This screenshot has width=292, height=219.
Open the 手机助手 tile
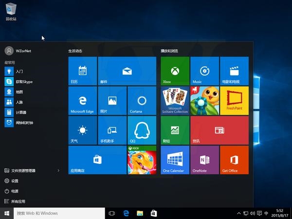click(x=112, y=130)
